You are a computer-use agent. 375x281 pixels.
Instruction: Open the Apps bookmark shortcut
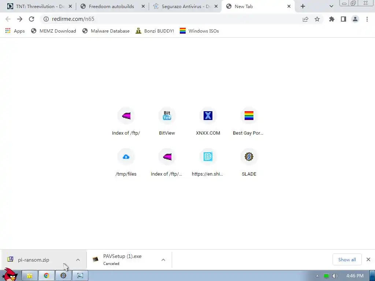click(x=15, y=31)
